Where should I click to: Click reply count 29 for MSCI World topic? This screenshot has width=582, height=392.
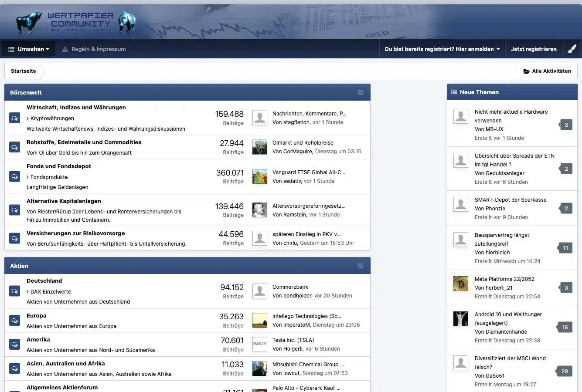[565, 372]
